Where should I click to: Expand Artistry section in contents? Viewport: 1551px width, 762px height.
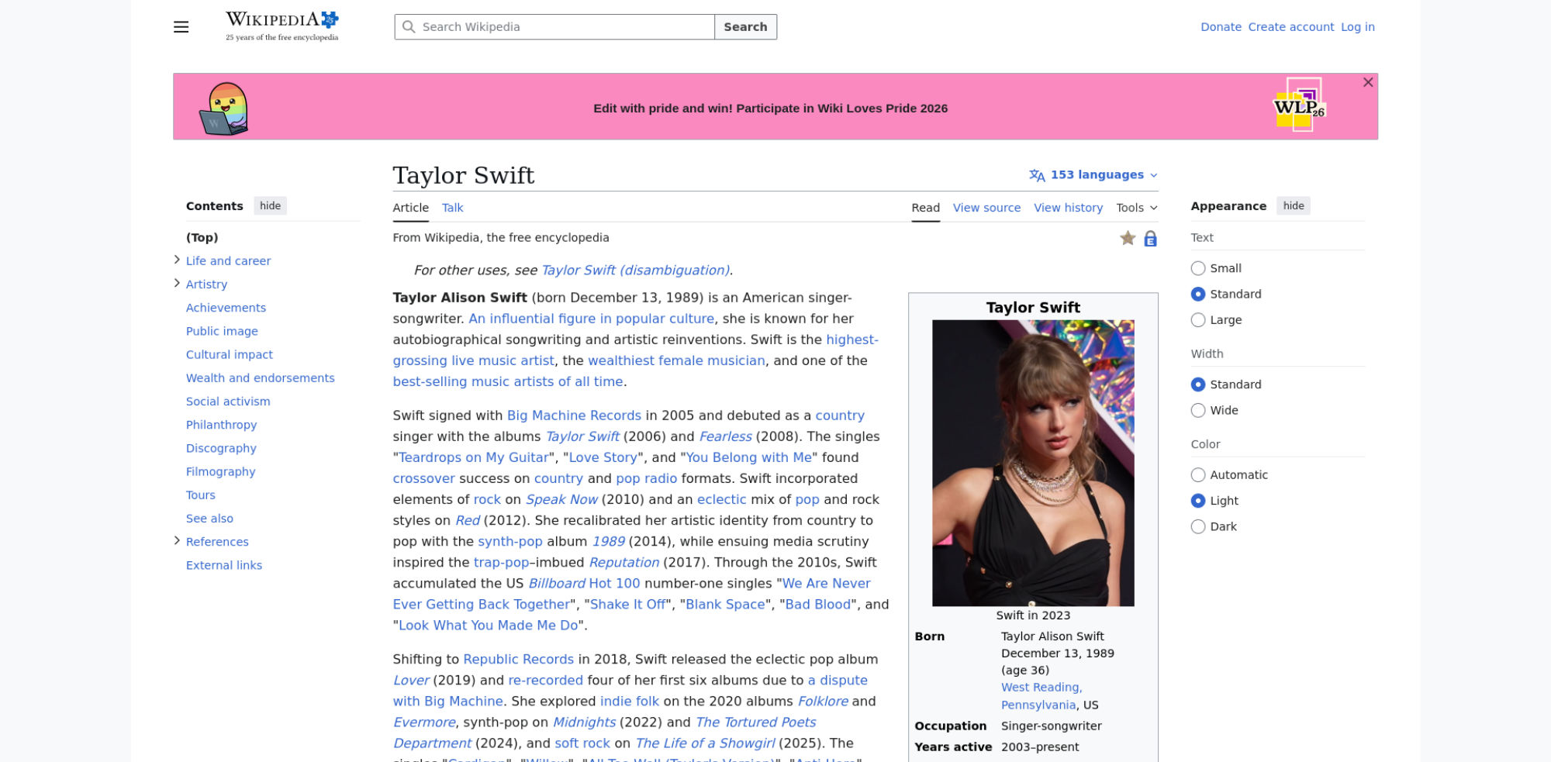click(177, 283)
